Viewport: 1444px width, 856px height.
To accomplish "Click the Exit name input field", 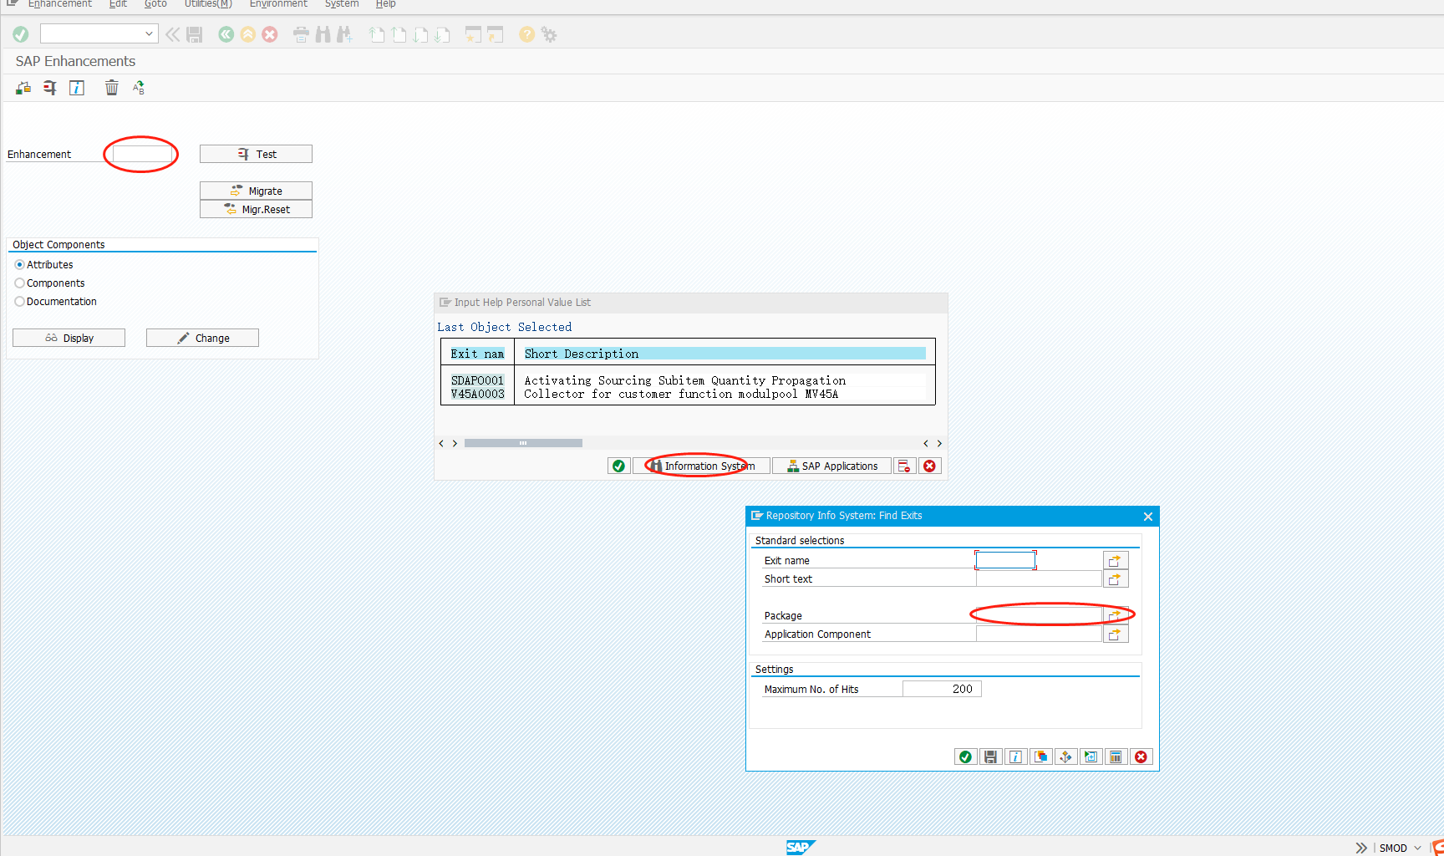I will click(1005, 560).
